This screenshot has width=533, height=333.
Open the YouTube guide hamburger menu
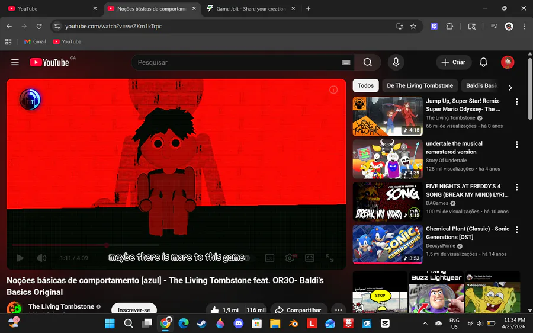[15, 62]
